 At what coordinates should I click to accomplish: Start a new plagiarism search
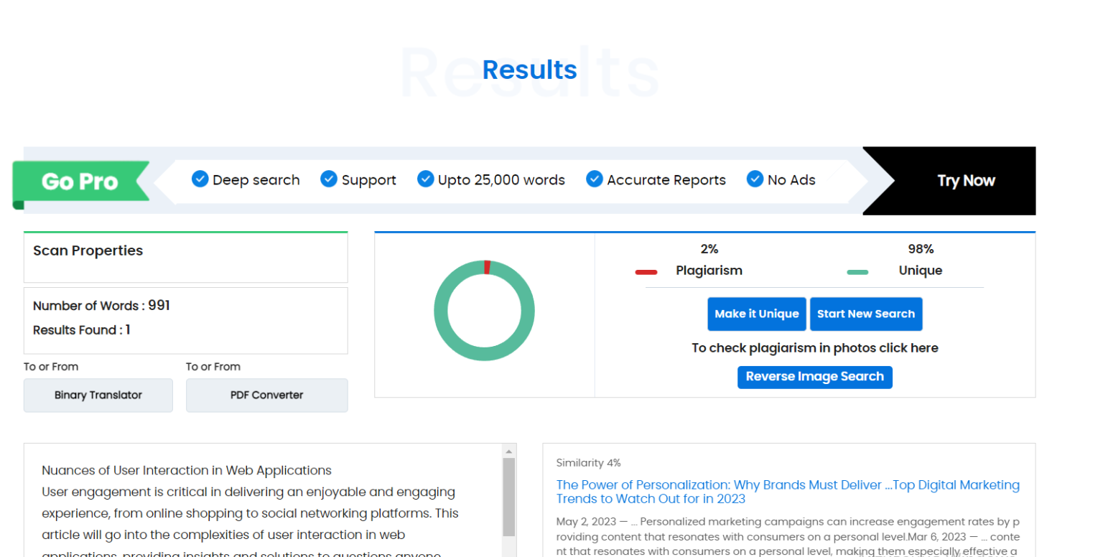pos(866,314)
